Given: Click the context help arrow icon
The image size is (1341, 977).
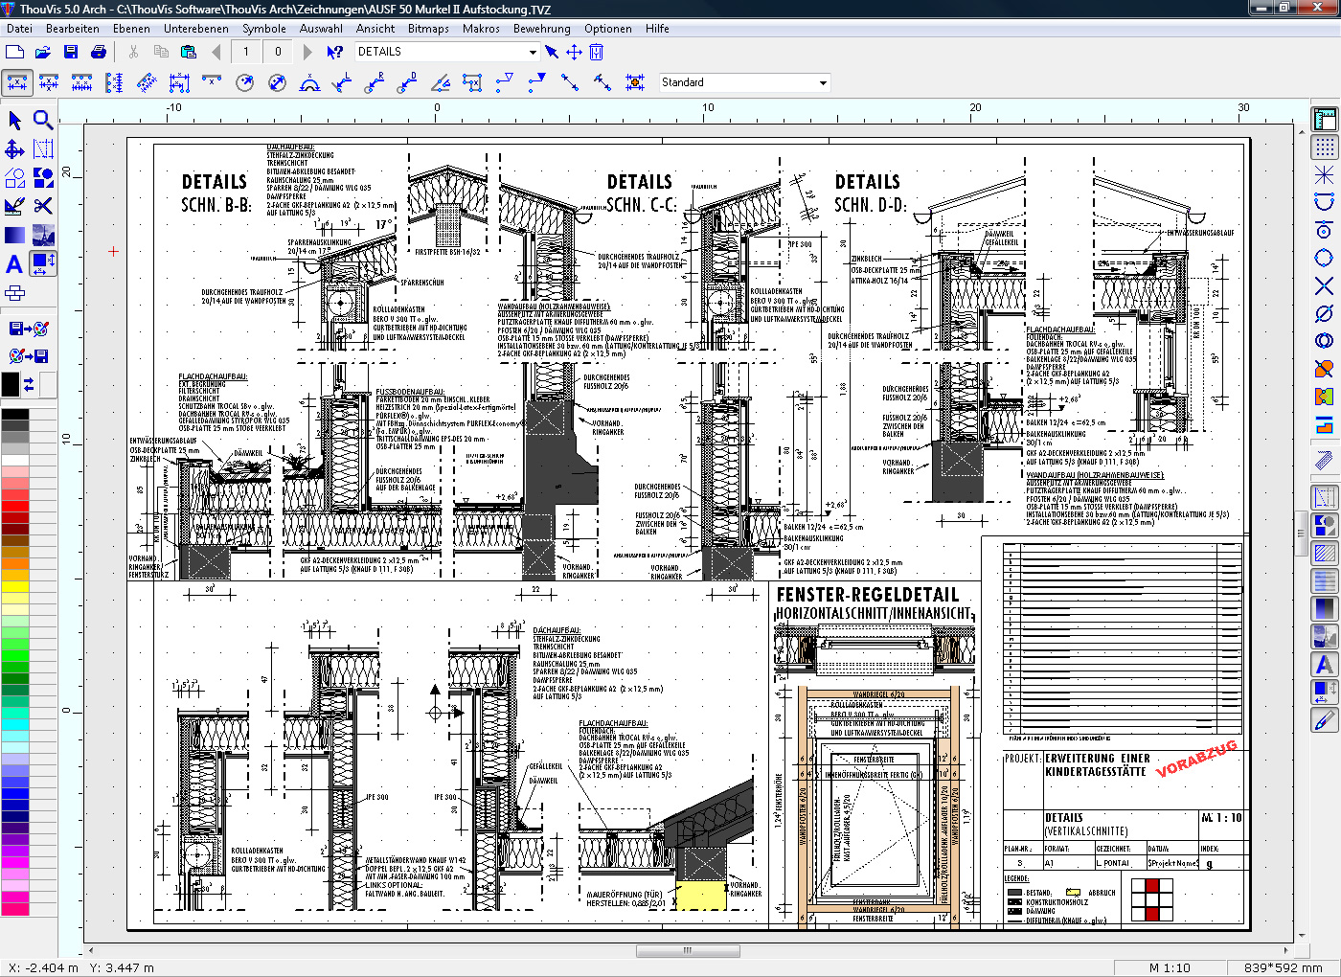Looking at the screenshot, I should [334, 52].
